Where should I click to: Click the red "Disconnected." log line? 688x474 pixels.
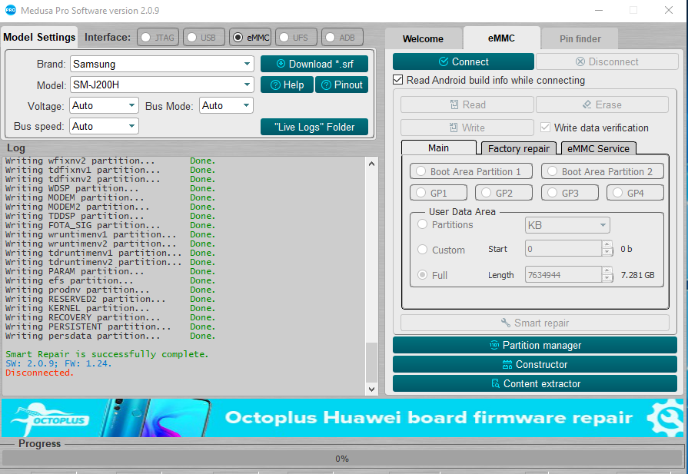(x=39, y=373)
